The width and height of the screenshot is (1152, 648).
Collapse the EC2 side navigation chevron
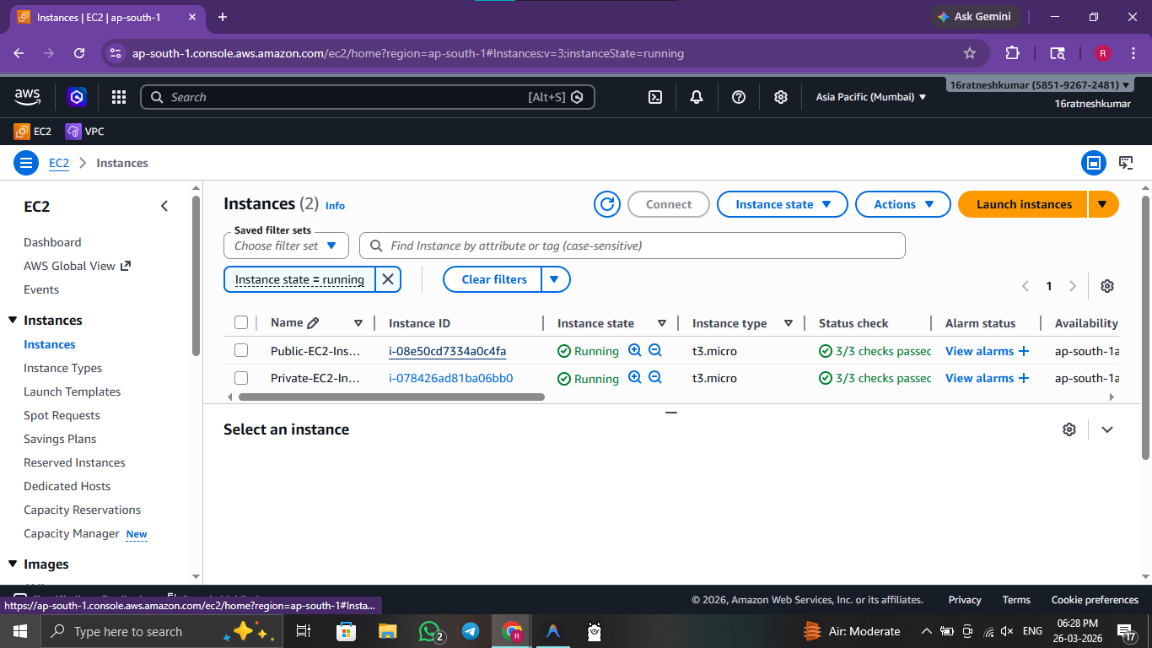tap(164, 206)
